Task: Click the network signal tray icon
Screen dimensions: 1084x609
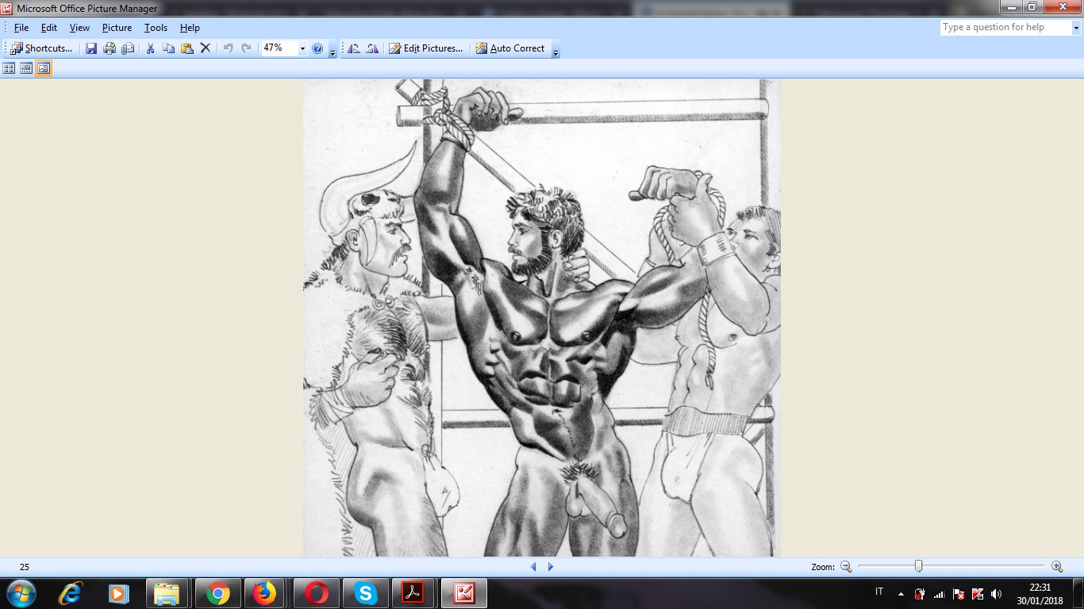Action: tap(940, 593)
